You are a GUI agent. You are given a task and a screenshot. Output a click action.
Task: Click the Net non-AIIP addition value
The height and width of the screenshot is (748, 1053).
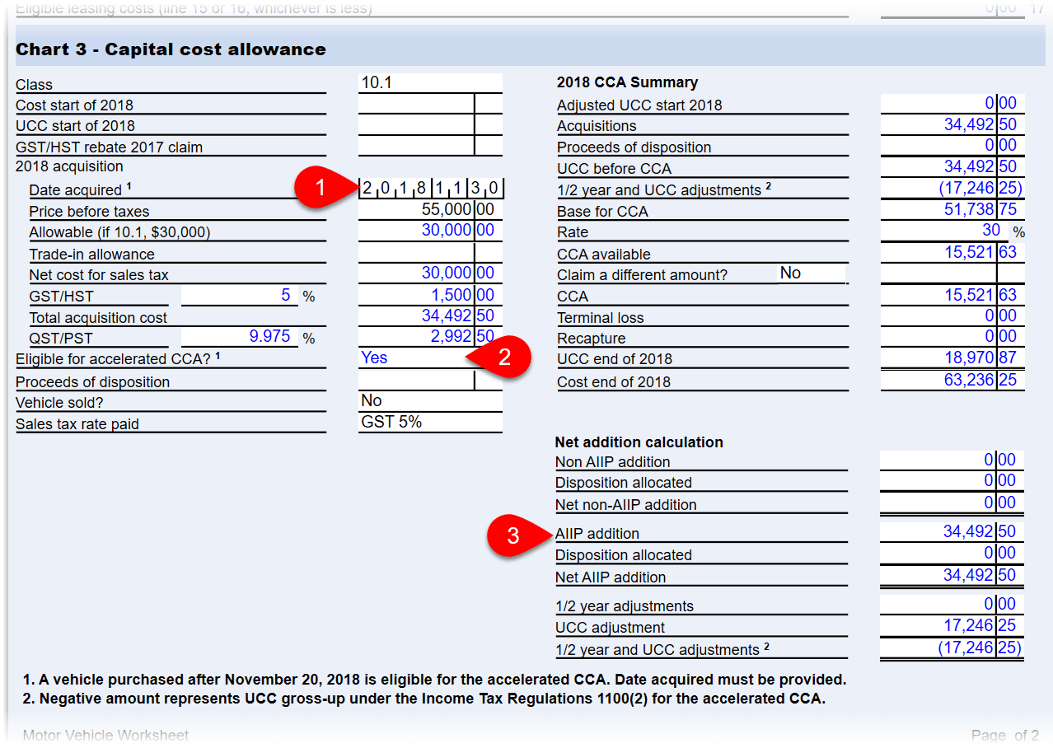coord(952,503)
